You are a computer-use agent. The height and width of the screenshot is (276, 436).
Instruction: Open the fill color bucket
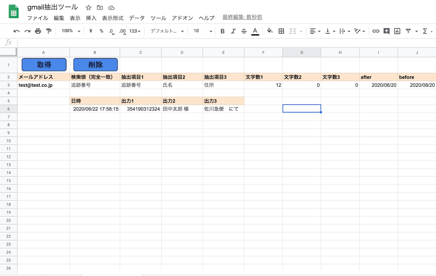270,31
